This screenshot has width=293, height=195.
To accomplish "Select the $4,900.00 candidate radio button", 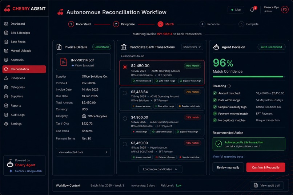I will [x=125, y=118].
